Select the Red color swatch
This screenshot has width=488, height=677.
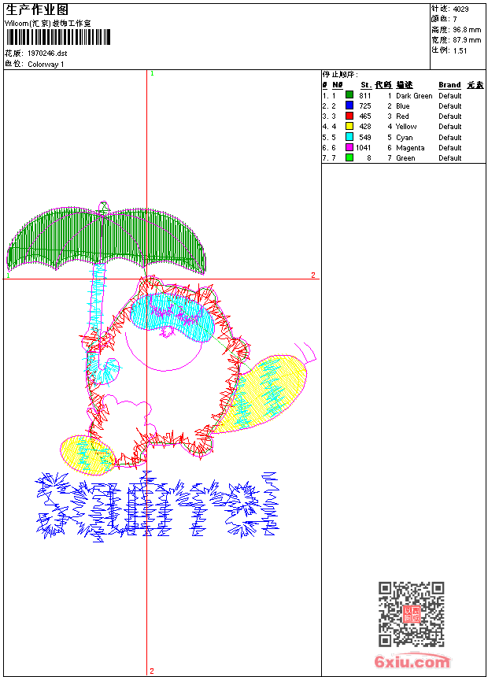coord(349,116)
